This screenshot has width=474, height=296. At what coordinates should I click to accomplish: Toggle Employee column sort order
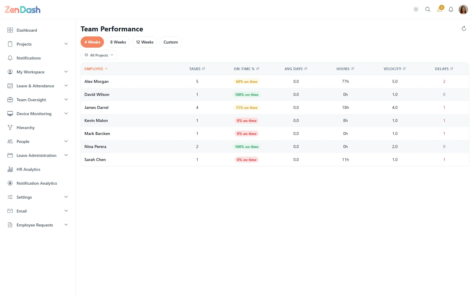click(96, 69)
